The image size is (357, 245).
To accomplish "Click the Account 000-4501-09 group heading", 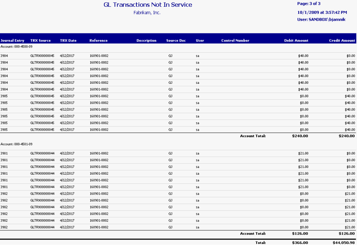I will pos(16,144).
